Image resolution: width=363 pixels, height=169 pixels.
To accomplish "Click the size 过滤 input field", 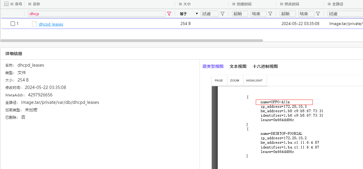I will point(210,14).
